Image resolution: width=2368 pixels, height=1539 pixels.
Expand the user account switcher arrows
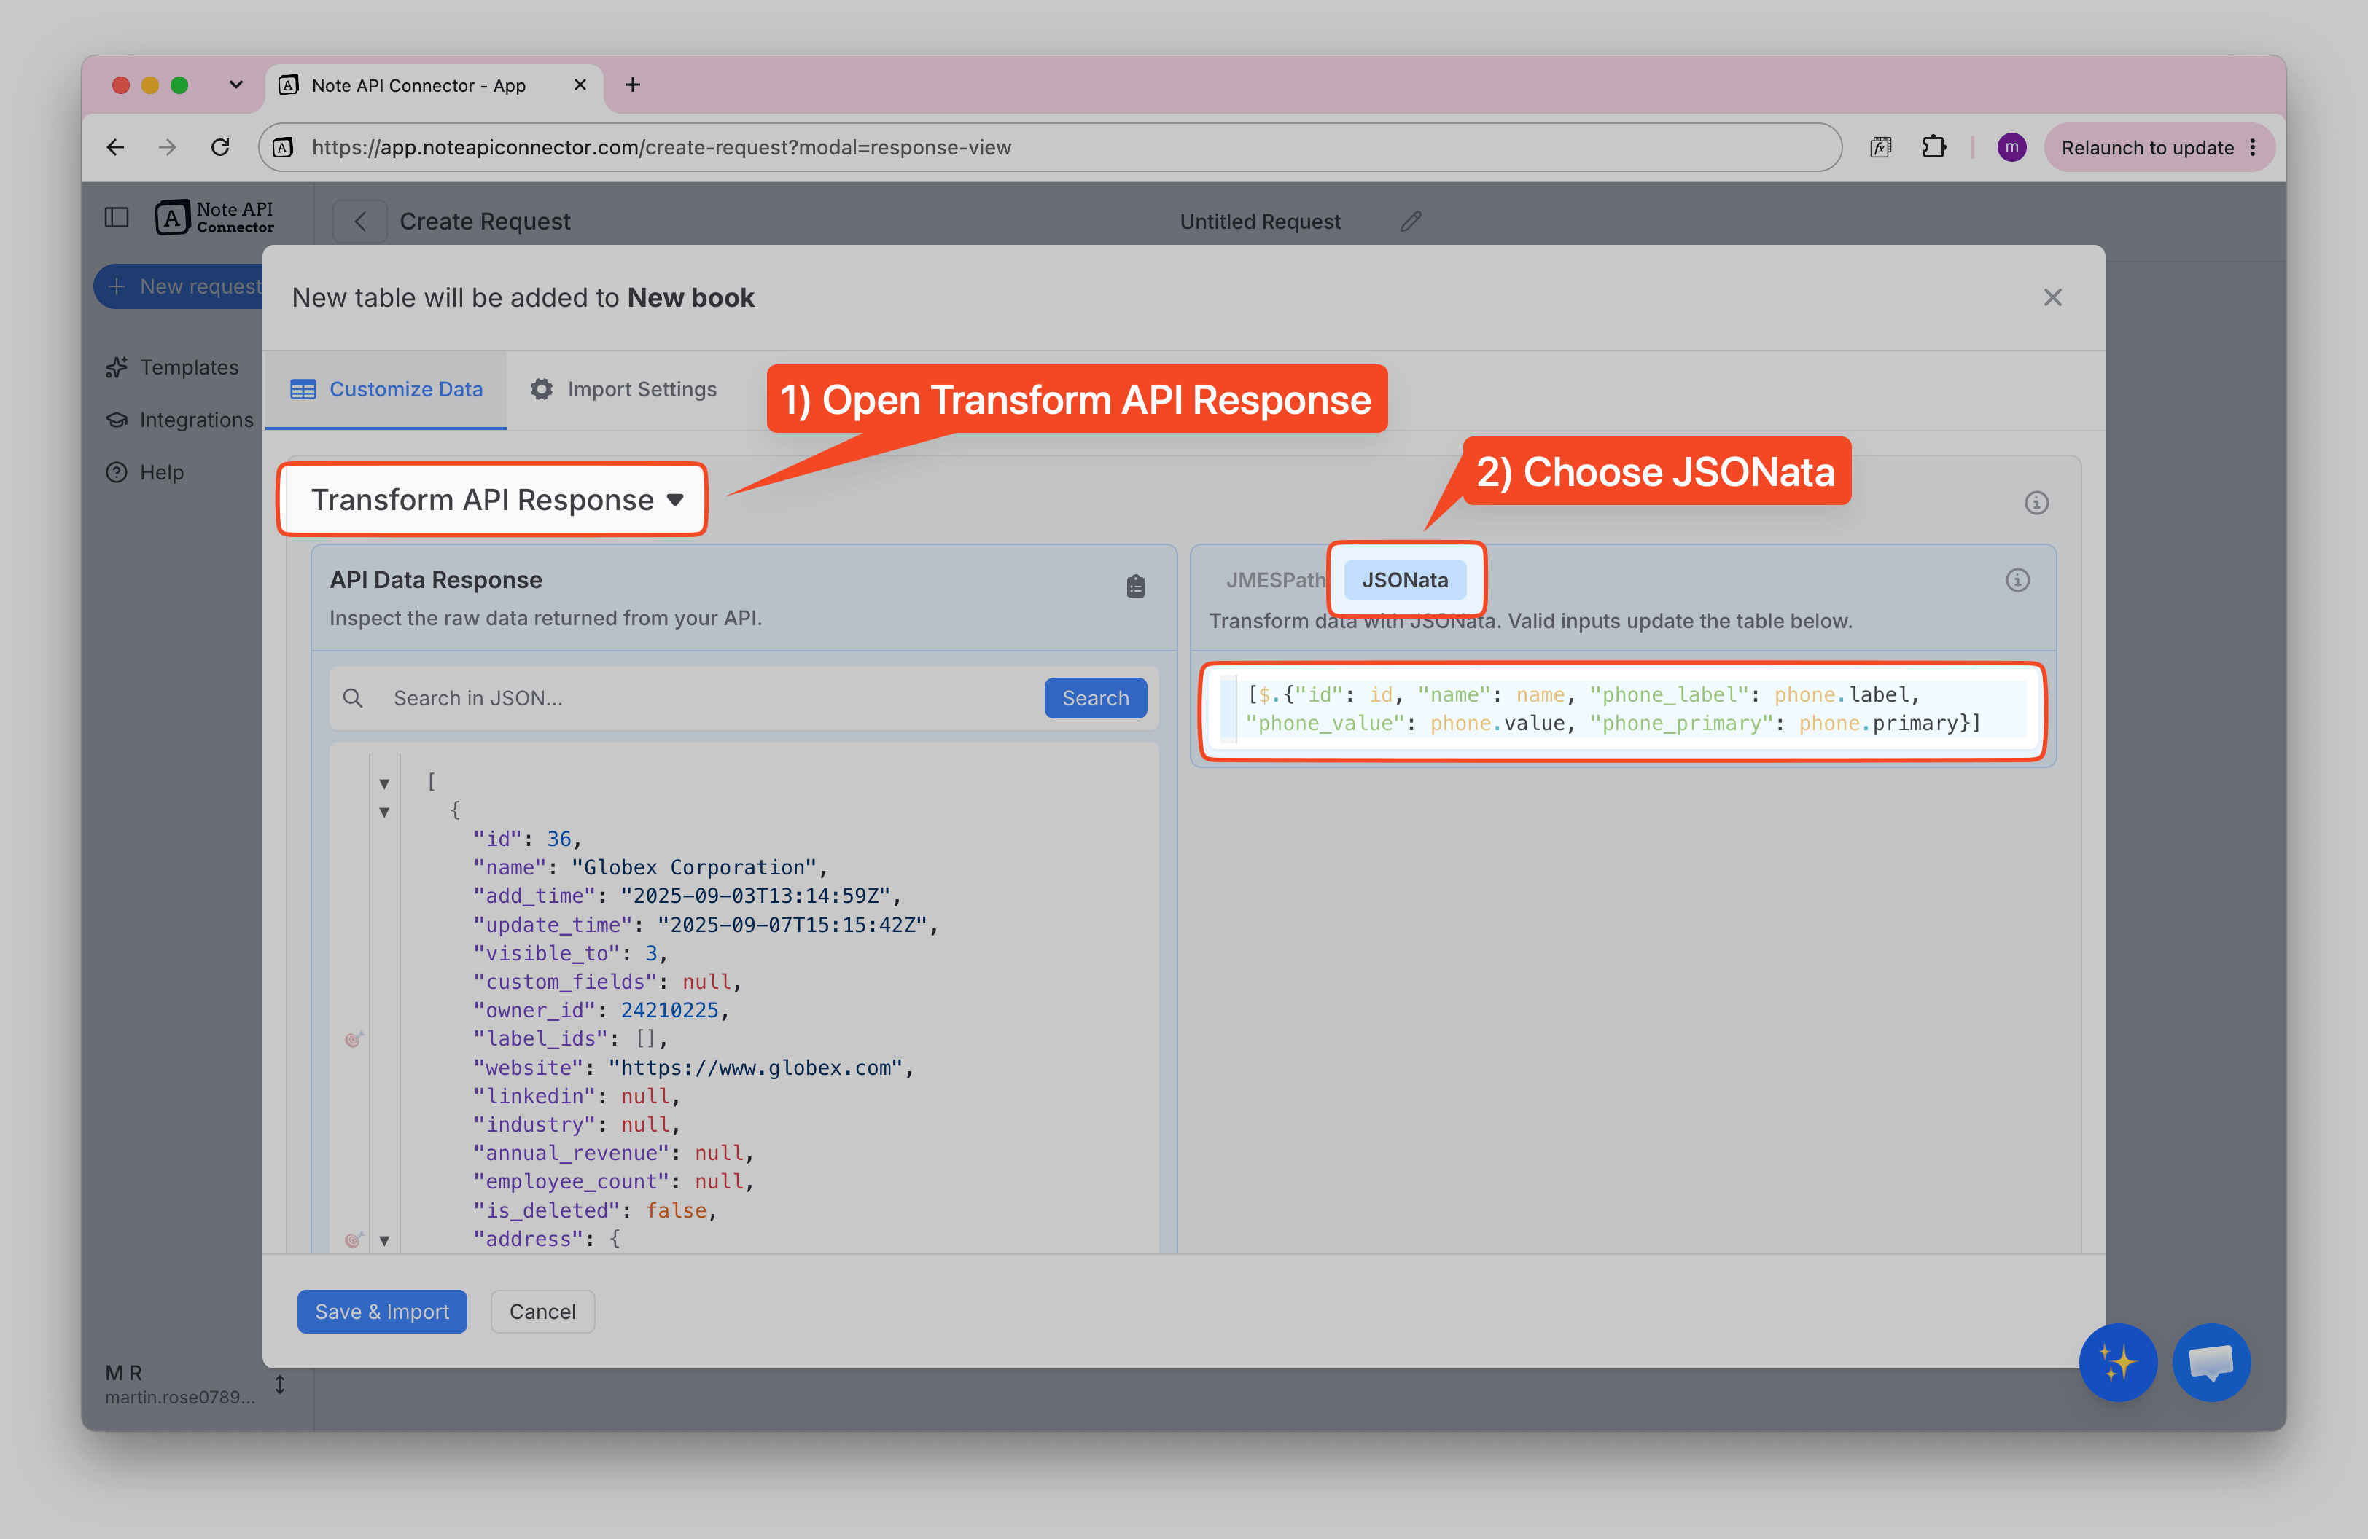coord(279,1384)
